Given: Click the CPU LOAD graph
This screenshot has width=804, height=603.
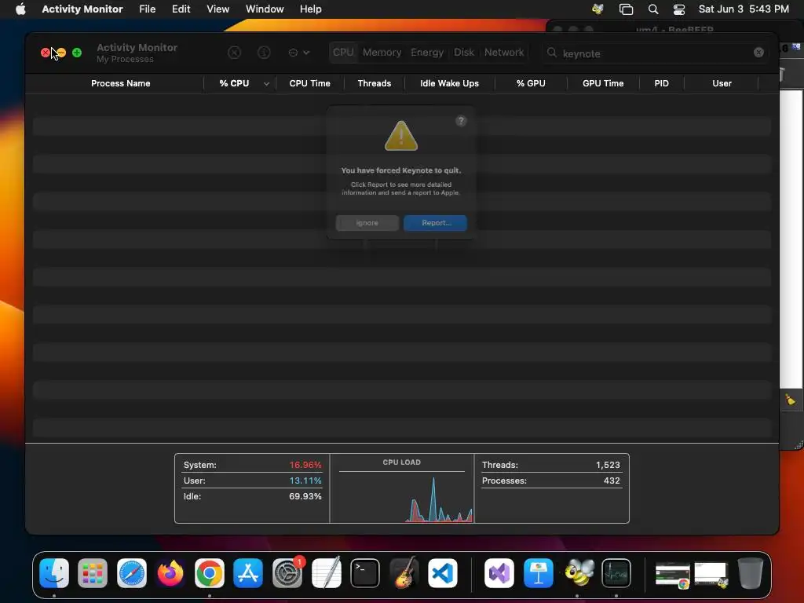Looking at the screenshot, I should pos(402,497).
